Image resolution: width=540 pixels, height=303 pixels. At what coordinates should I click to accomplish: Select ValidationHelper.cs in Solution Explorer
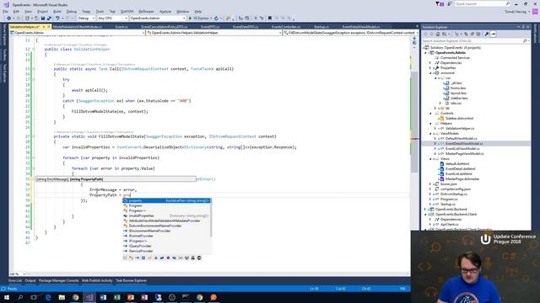pos(459,129)
